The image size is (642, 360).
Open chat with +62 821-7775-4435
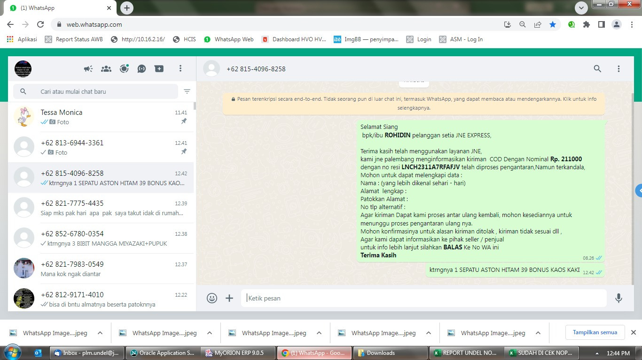tap(101, 208)
